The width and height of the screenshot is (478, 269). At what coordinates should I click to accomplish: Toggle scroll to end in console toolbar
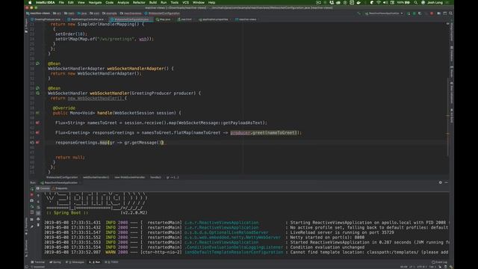pyautogui.click(x=38, y=213)
